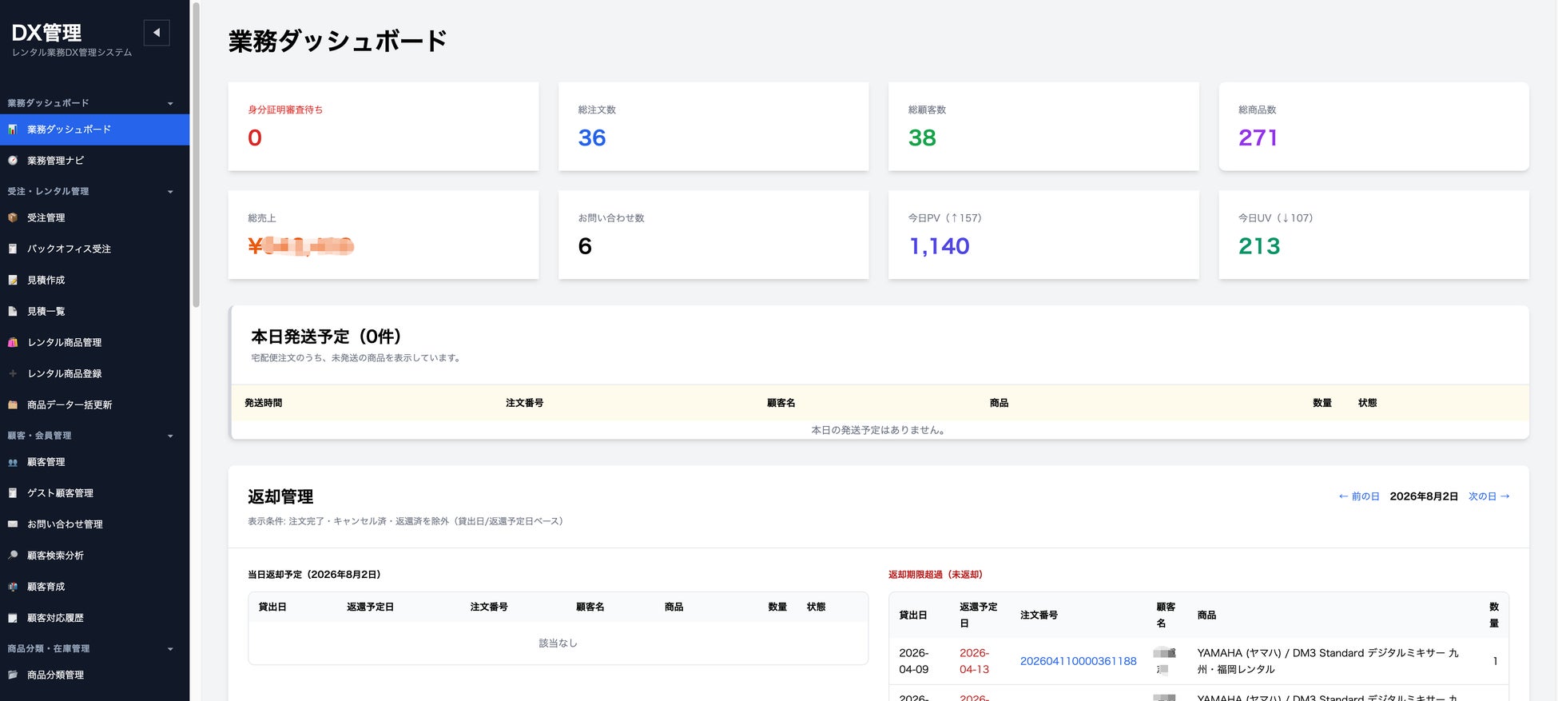Click the sidebar vertical scrollbar

coord(196,155)
